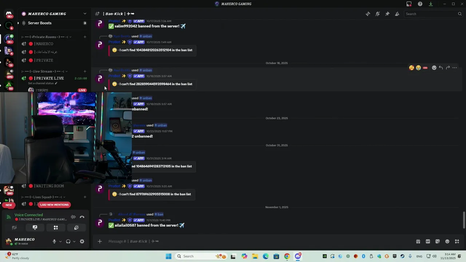Open Discord direct messages home icon

(9, 14)
